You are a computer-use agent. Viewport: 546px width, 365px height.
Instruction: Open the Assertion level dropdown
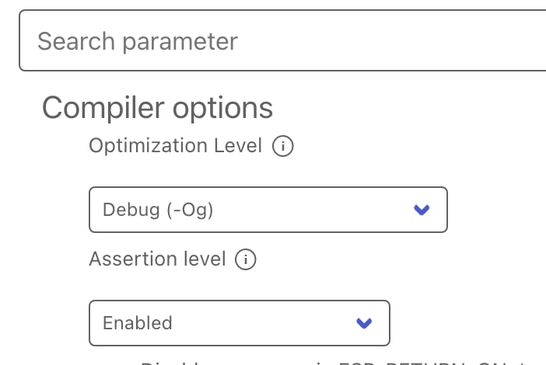coord(239,323)
